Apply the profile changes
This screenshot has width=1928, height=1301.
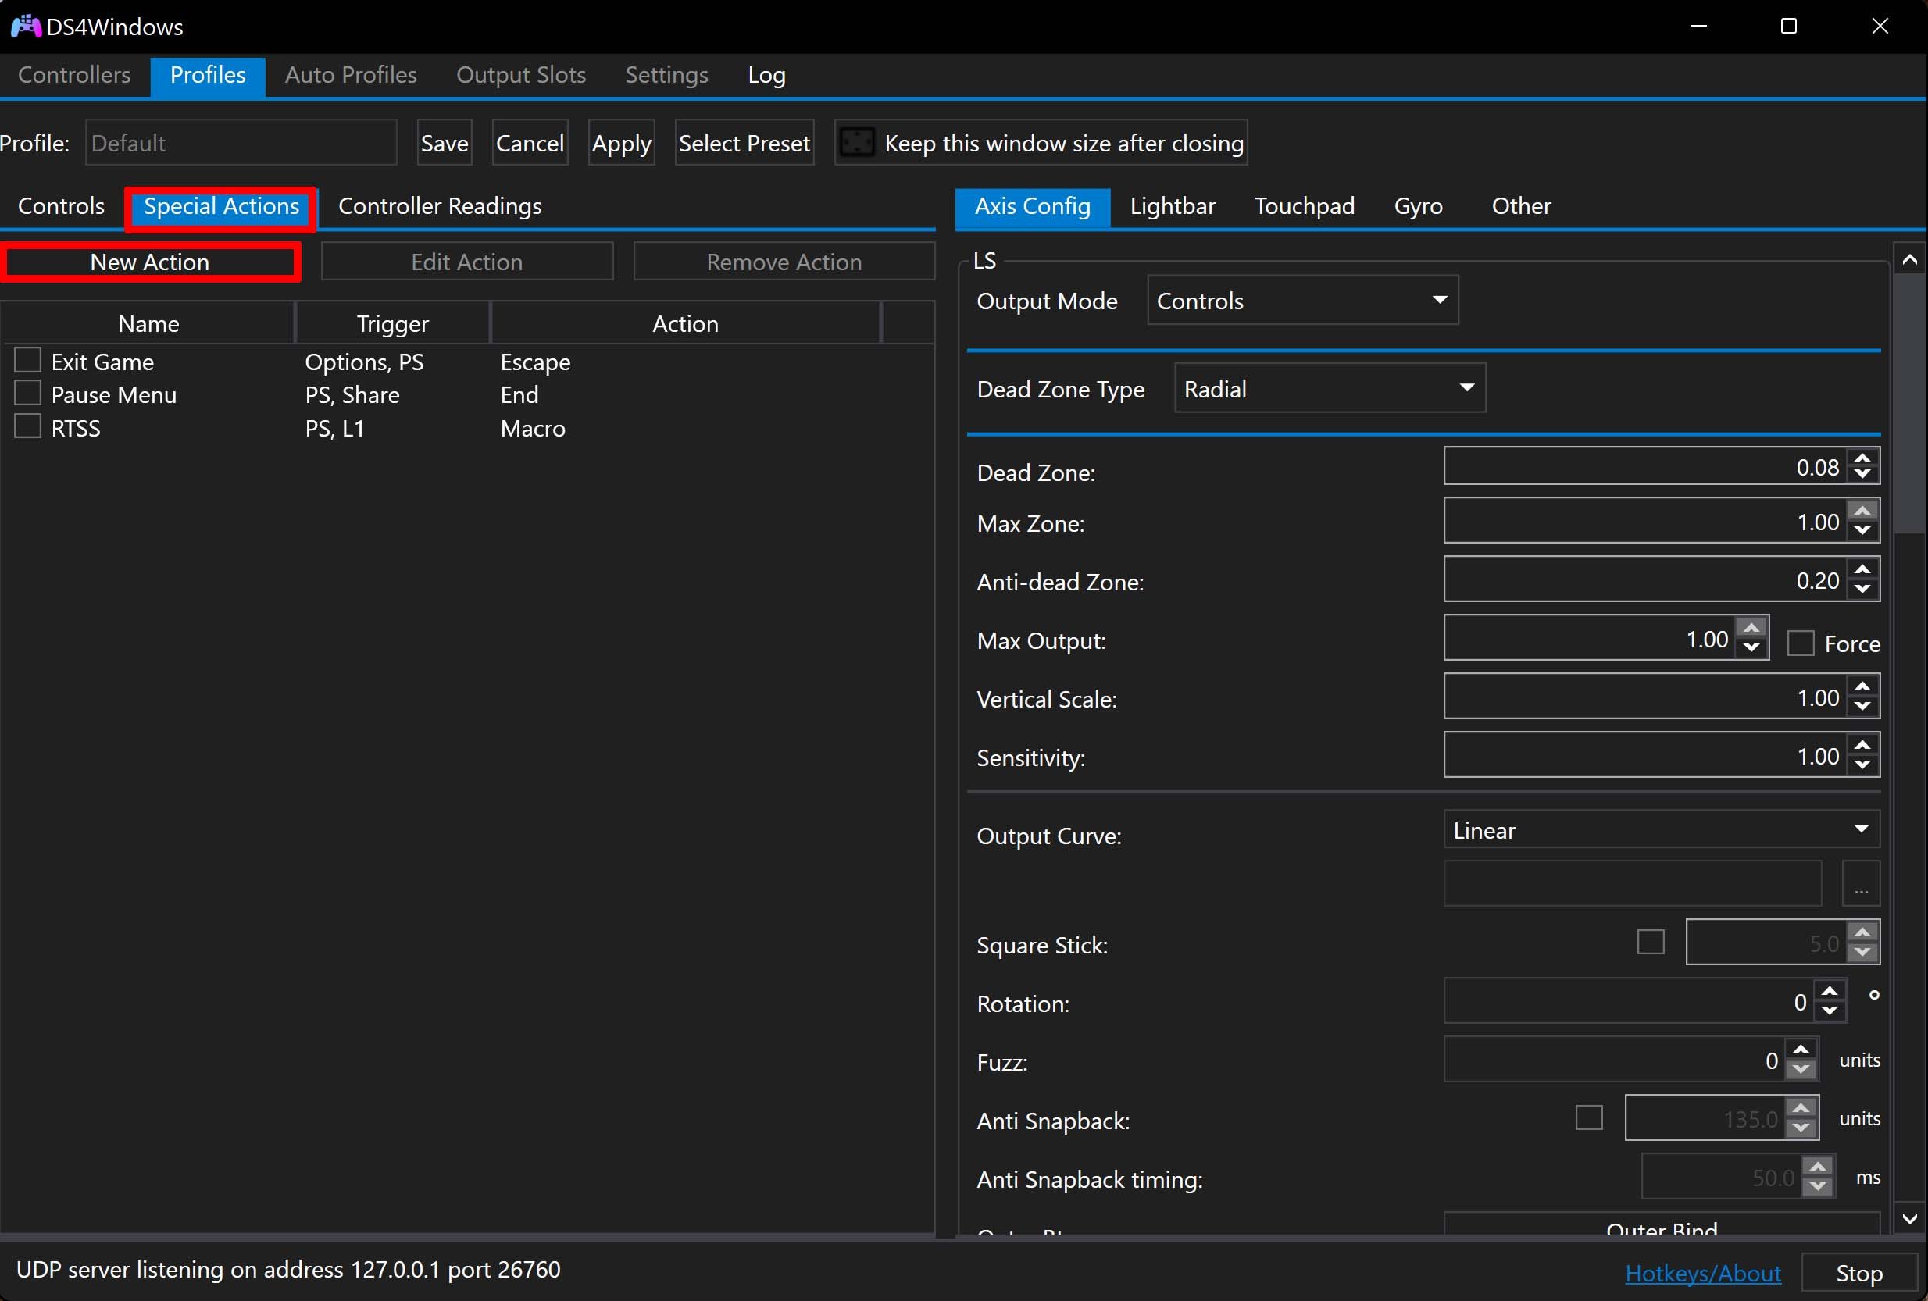(x=621, y=143)
